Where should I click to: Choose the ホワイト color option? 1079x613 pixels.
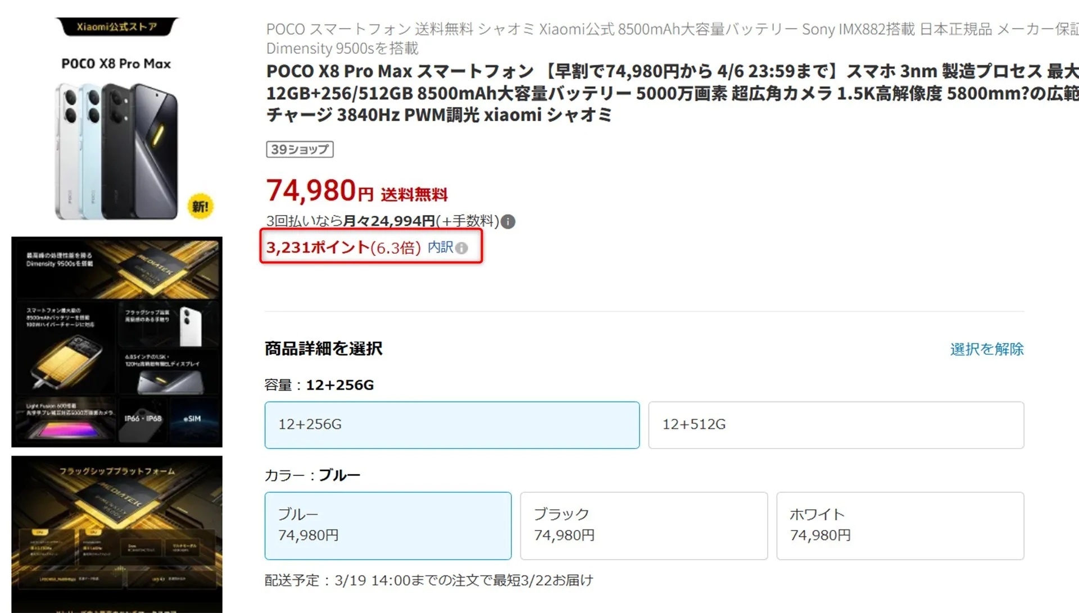click(x=900, y=525)
